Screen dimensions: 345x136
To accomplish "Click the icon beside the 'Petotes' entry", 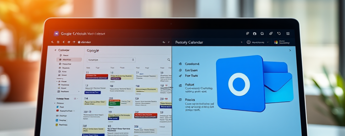I will 180,99.
